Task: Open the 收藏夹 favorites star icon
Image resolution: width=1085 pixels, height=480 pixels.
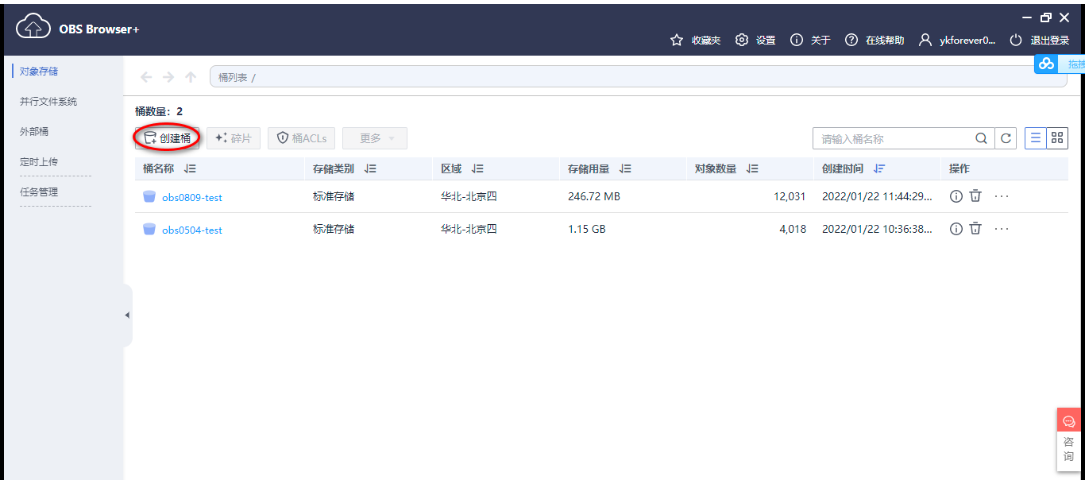Action: coord(677,40)
